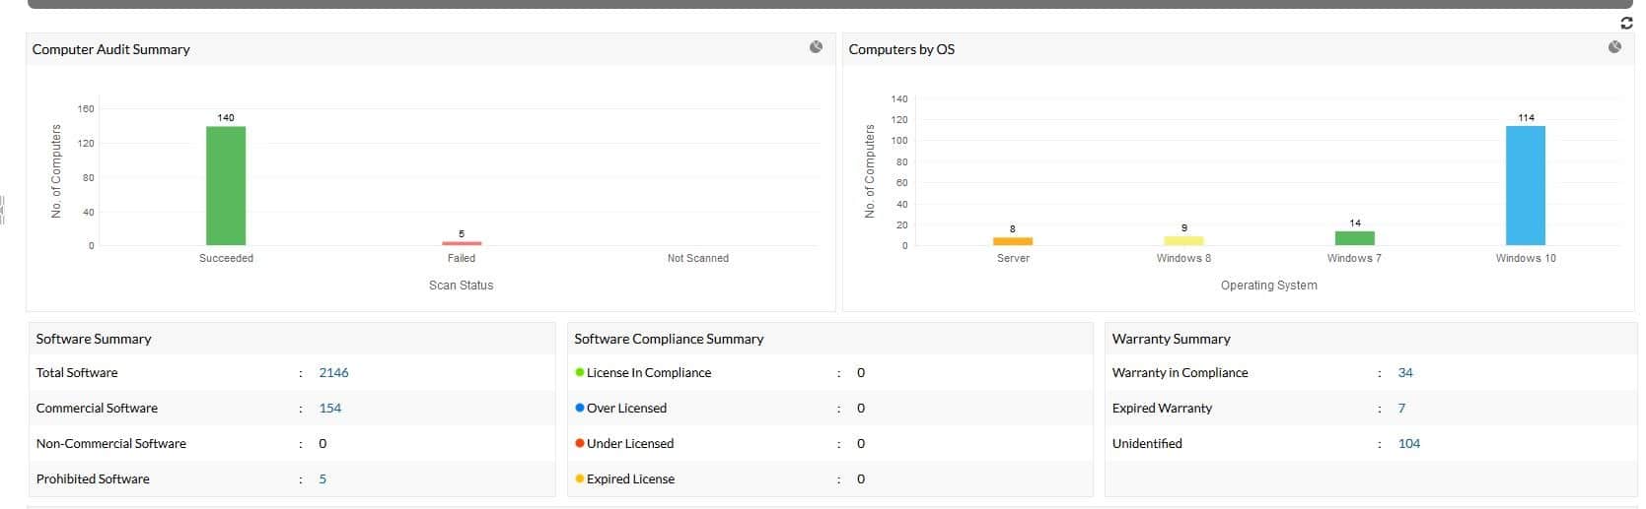The height and width of the screenshot is (509, 1646).
Task: Click the blue Windows 10 bar
Action: (1525, 185)
